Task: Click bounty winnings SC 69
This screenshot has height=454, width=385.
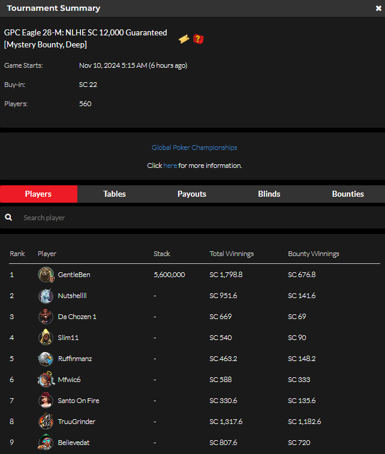Action: coord(297,317)
